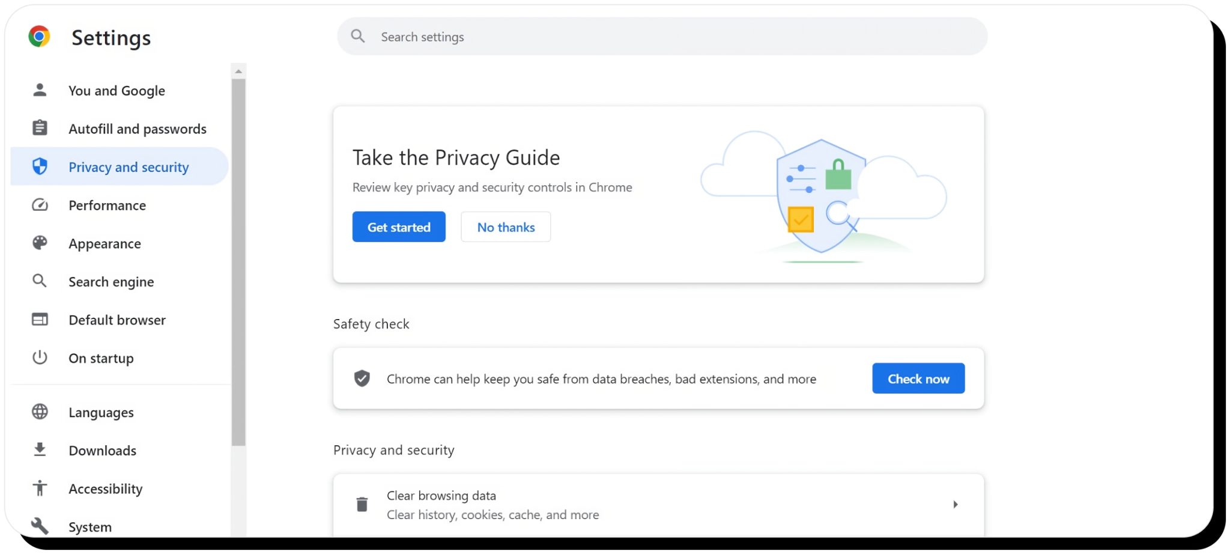The height and width of the screenshot is (554, 1230).
Task: Select the You and Google person icon
Action: [x=39, y=90]
